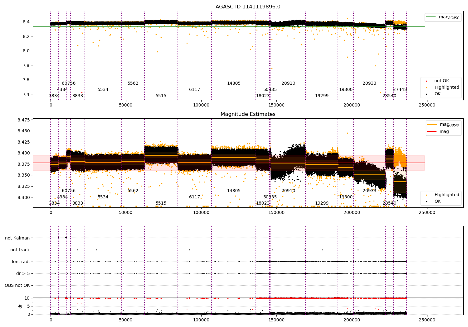Click OBSID label '19299' in AGASC ID plot
The image size is (468, 327).
point(322,96)
